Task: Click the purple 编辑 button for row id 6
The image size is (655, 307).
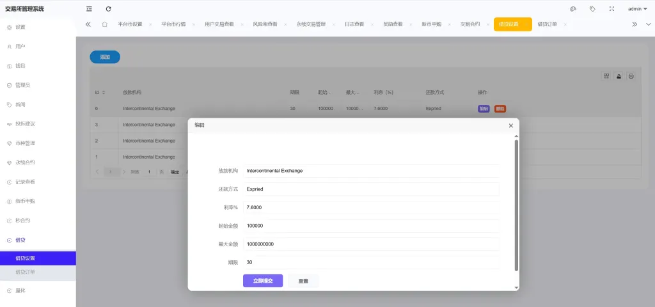Action: [x=484, y=109]
